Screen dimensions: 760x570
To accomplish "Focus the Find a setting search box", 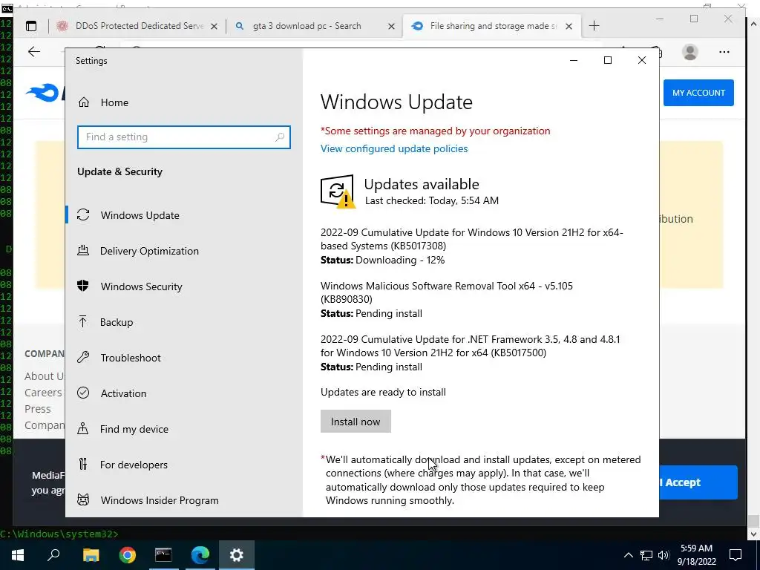I will [x=184, y=137].
